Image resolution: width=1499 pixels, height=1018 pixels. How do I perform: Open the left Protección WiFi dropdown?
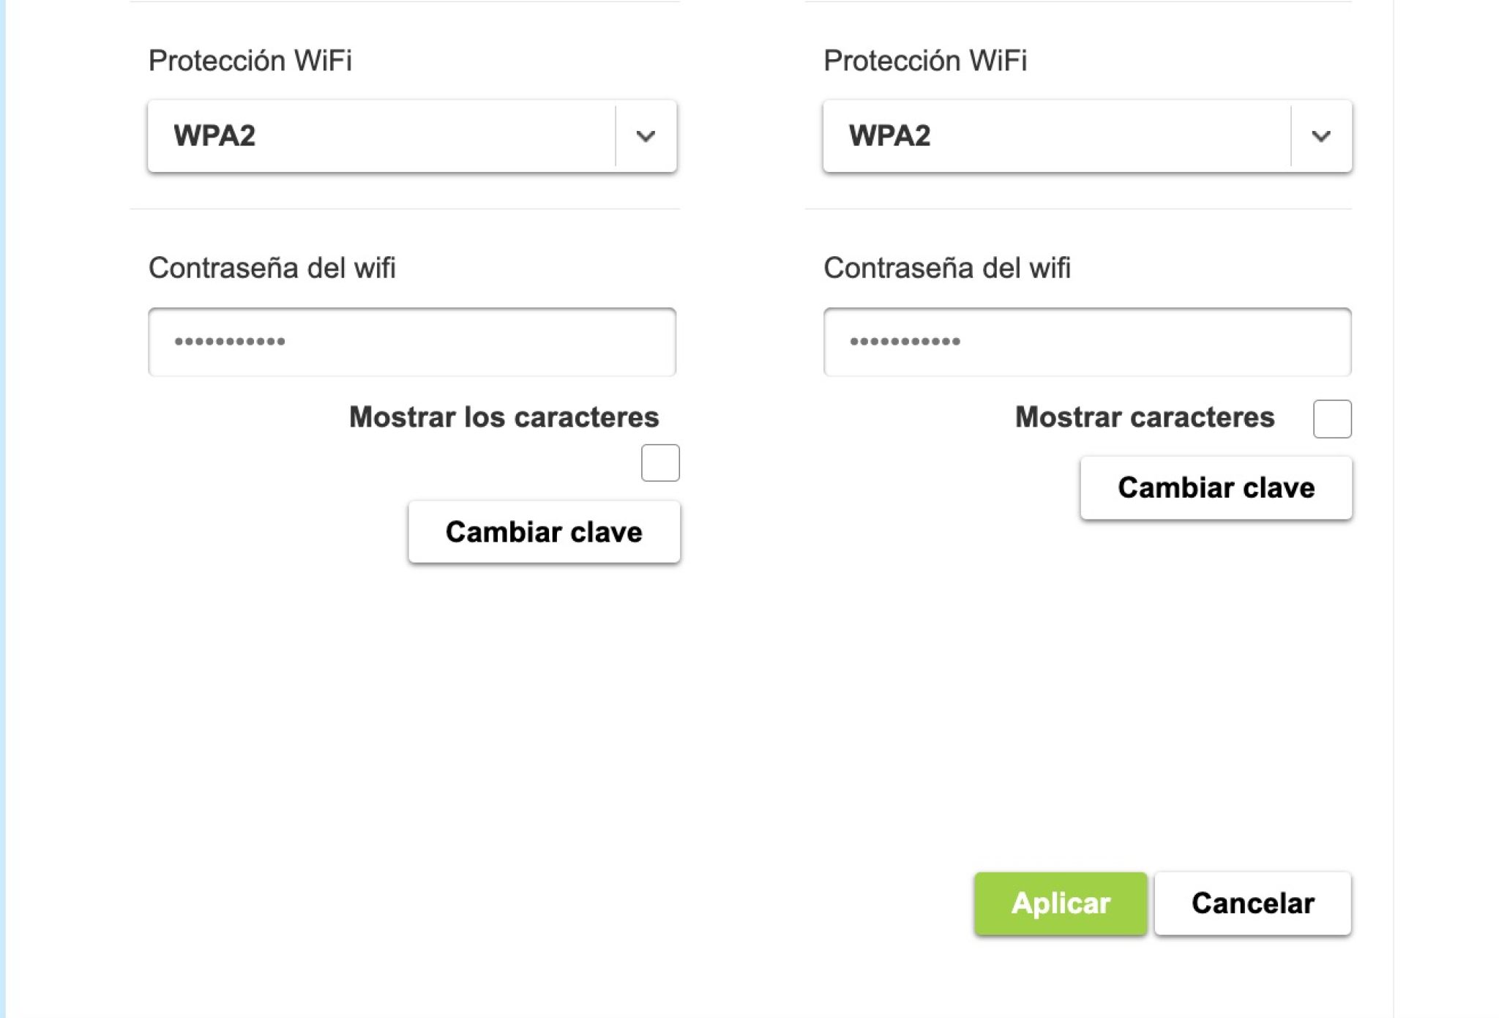[x=410, y=135]
